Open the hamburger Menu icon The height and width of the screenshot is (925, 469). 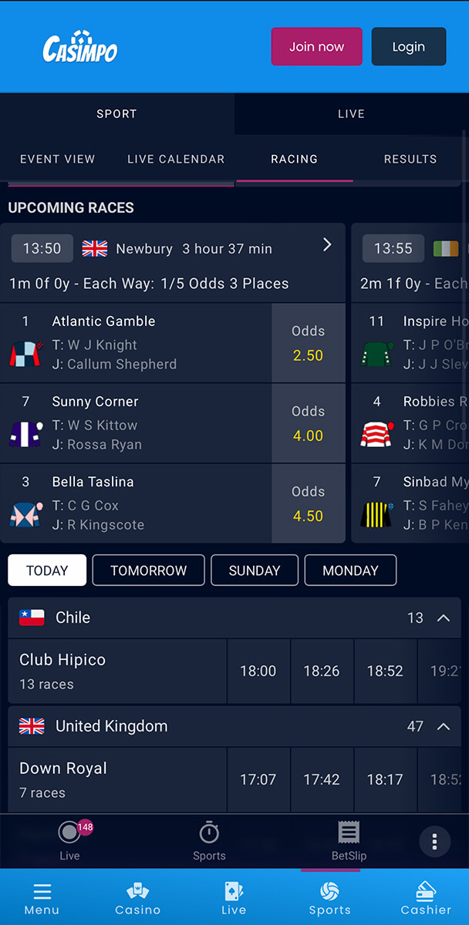click(42, 892)
